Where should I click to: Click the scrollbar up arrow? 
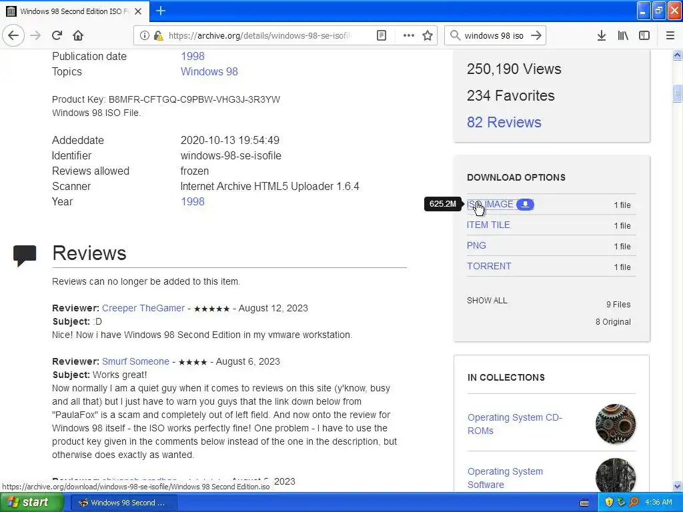(677, 55)
